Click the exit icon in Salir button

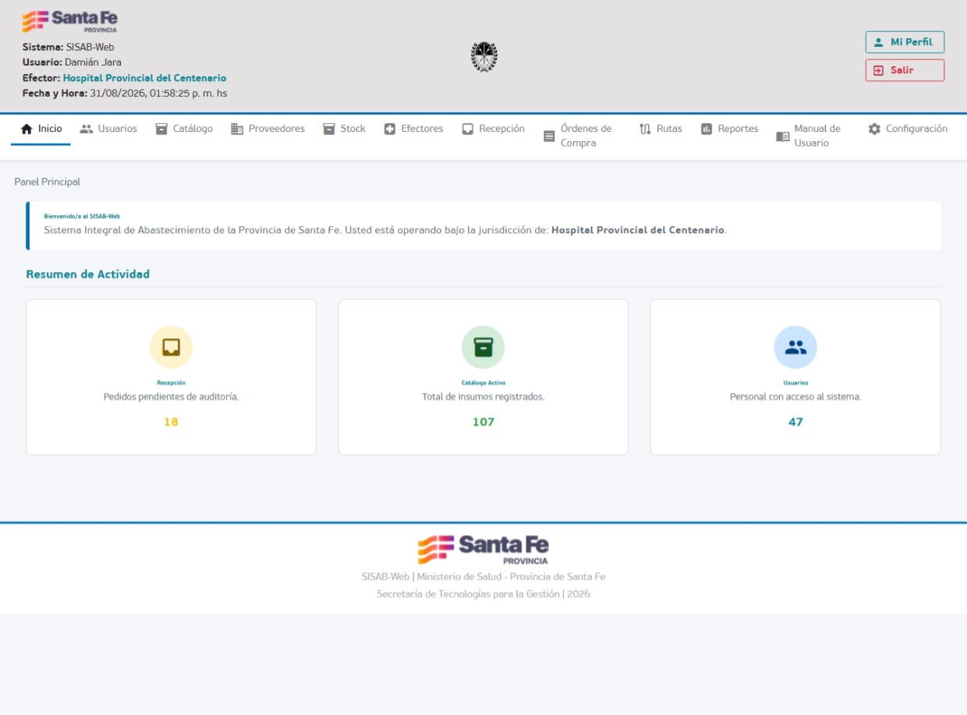click(879, 70)
